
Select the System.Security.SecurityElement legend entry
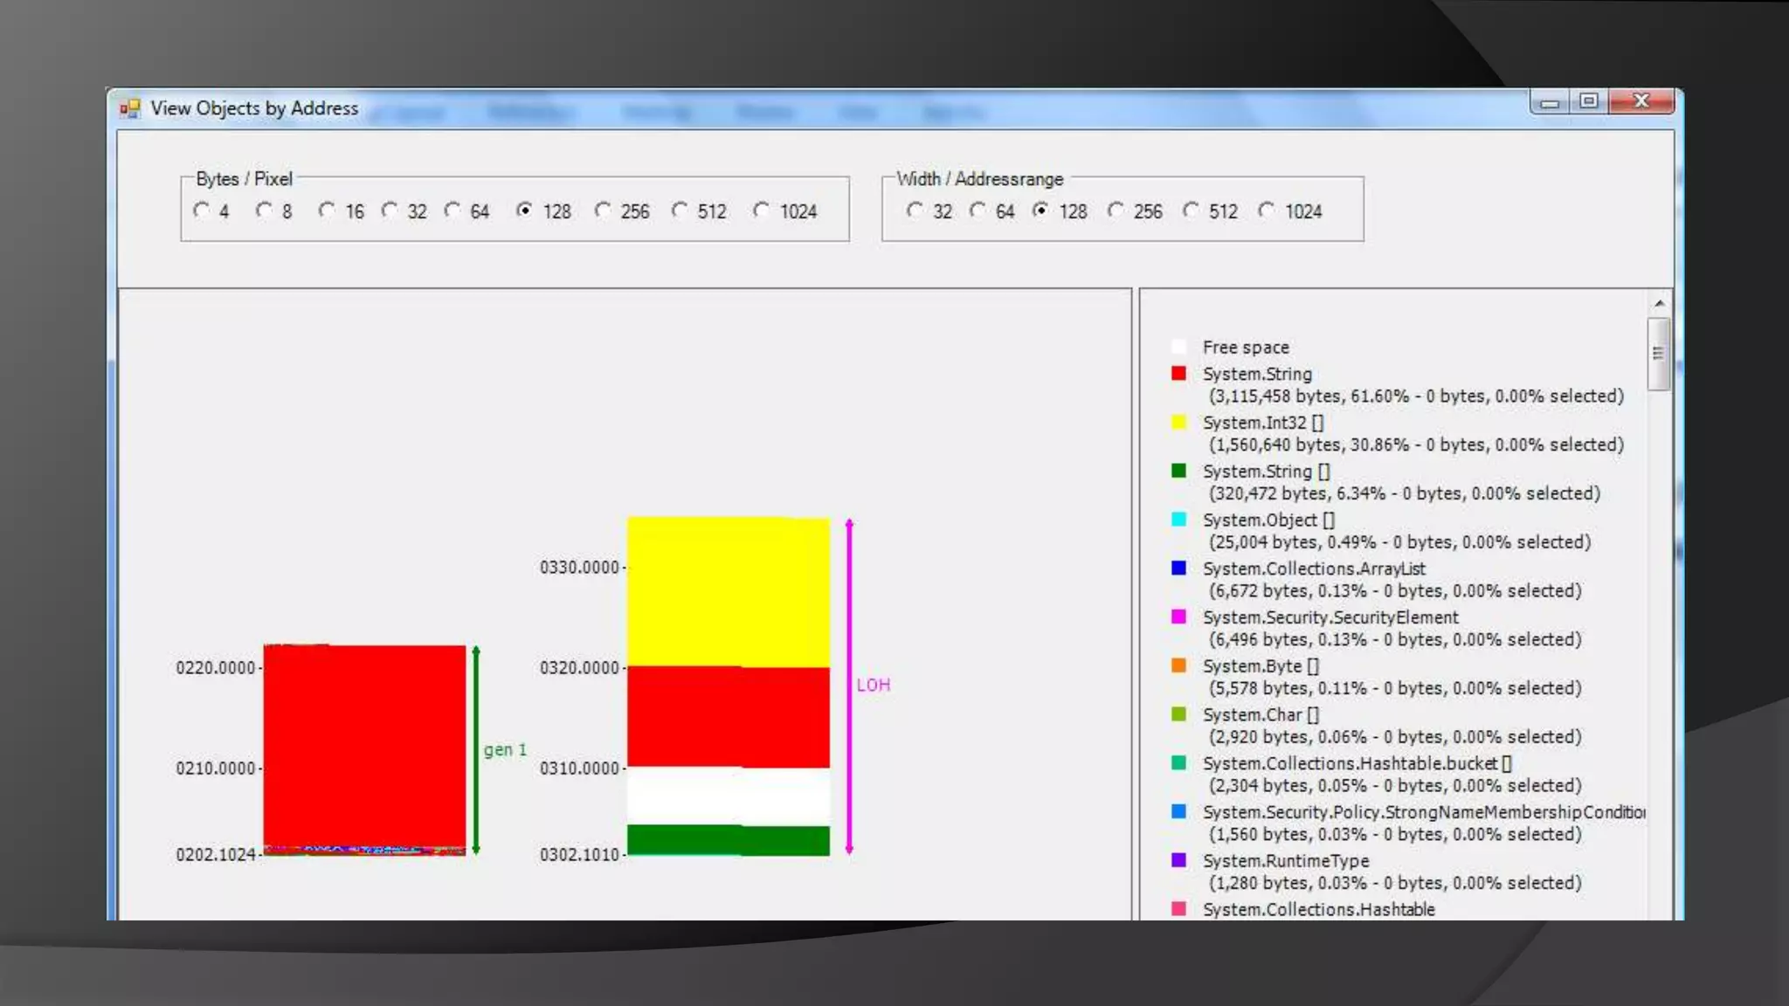click(x=1330, y=617)
